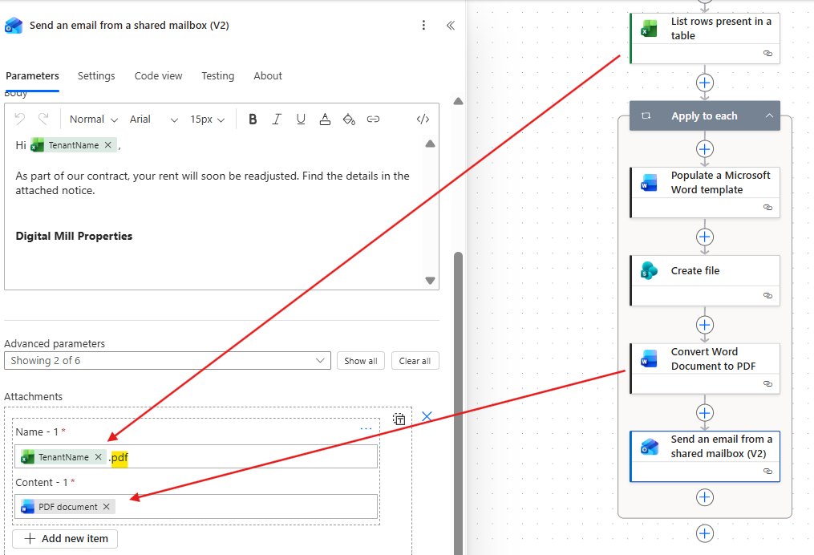Select the Create file action

tap(705, 281)
